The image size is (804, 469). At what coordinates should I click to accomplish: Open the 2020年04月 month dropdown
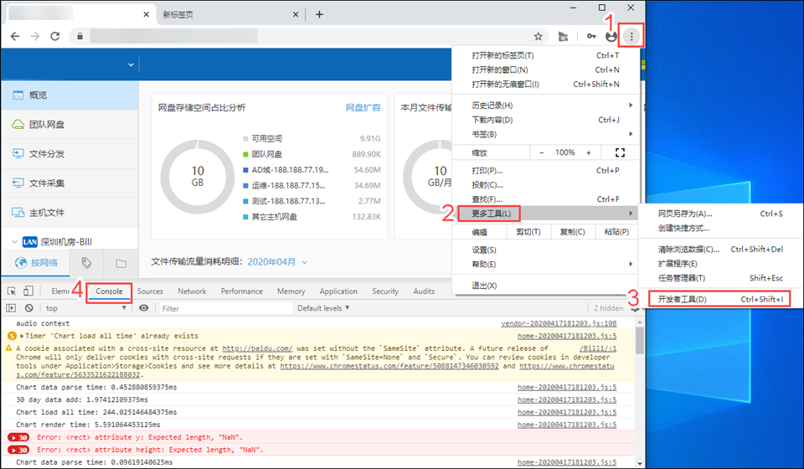(x=277, y=262)
